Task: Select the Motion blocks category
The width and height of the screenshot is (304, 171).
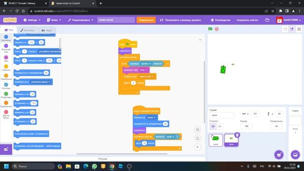Action: tap(6, 38)
